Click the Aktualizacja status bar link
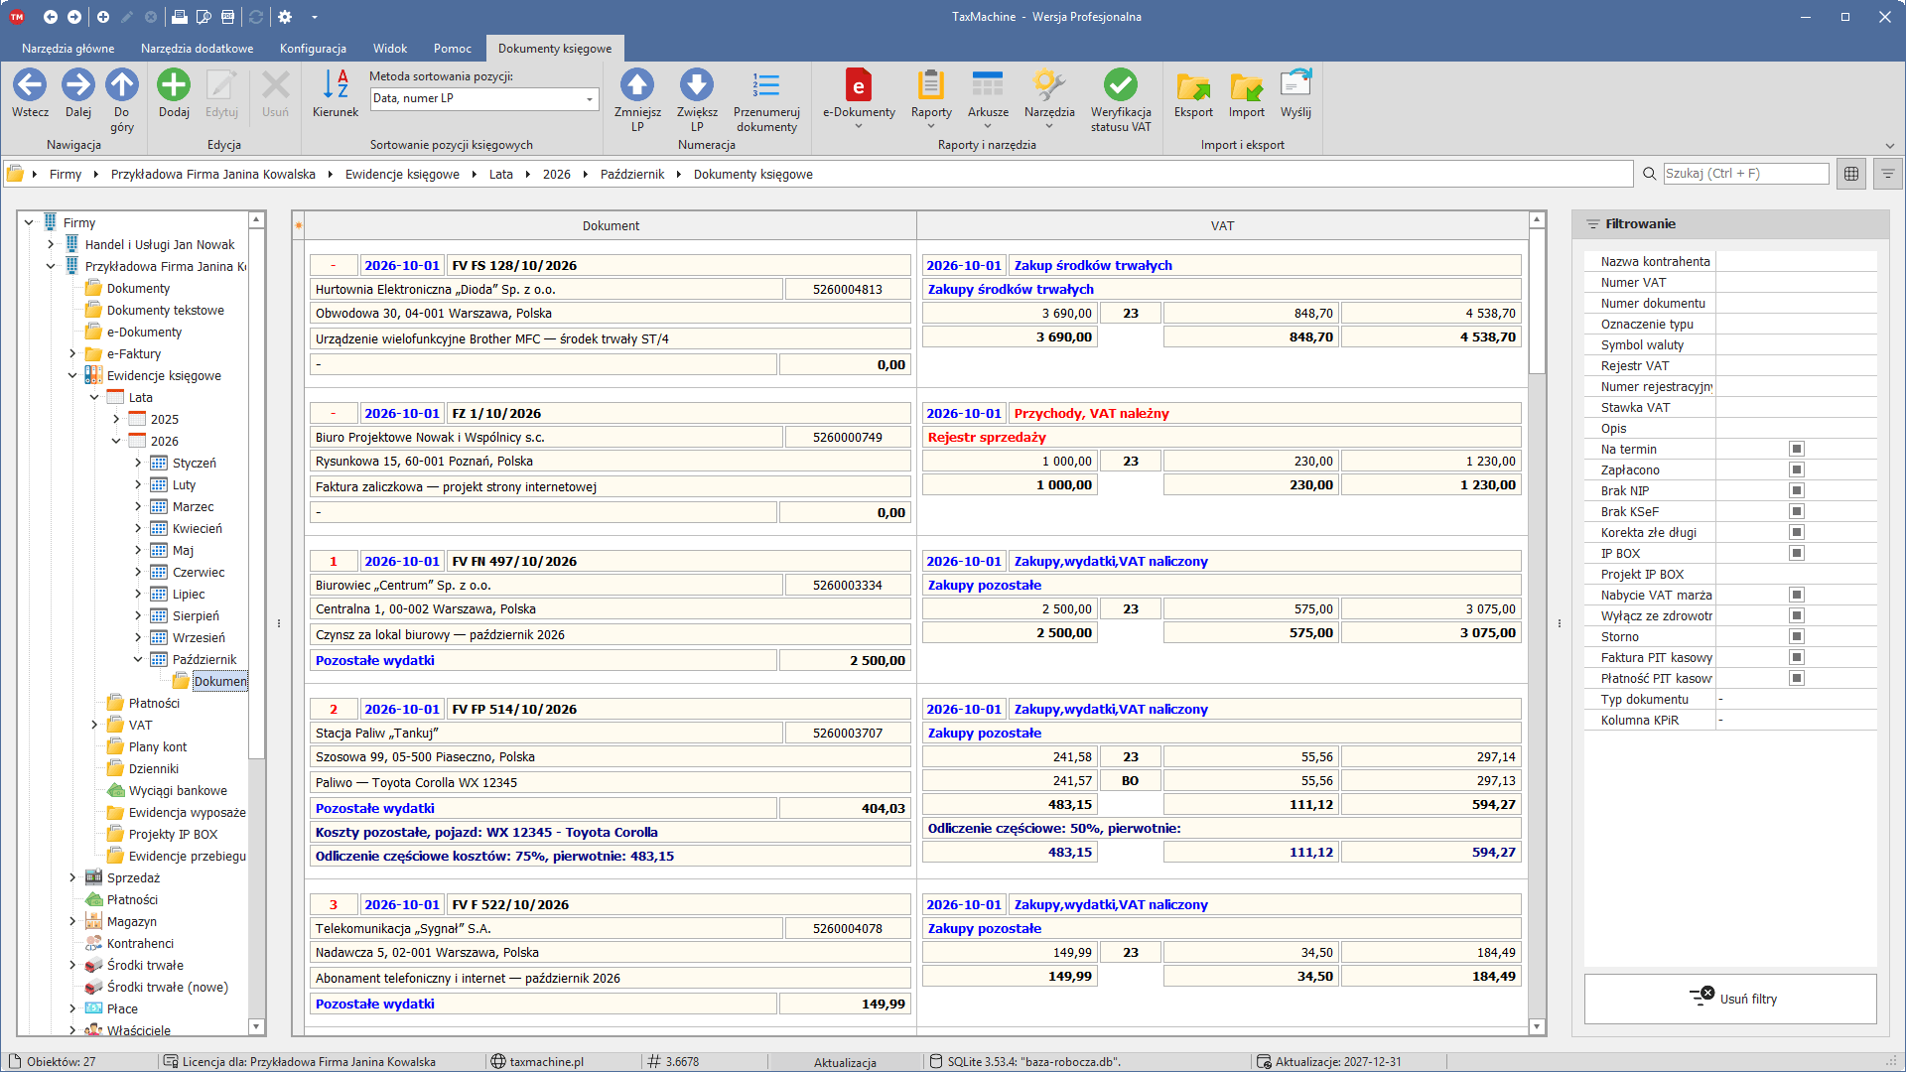 tap(845, 1062)
